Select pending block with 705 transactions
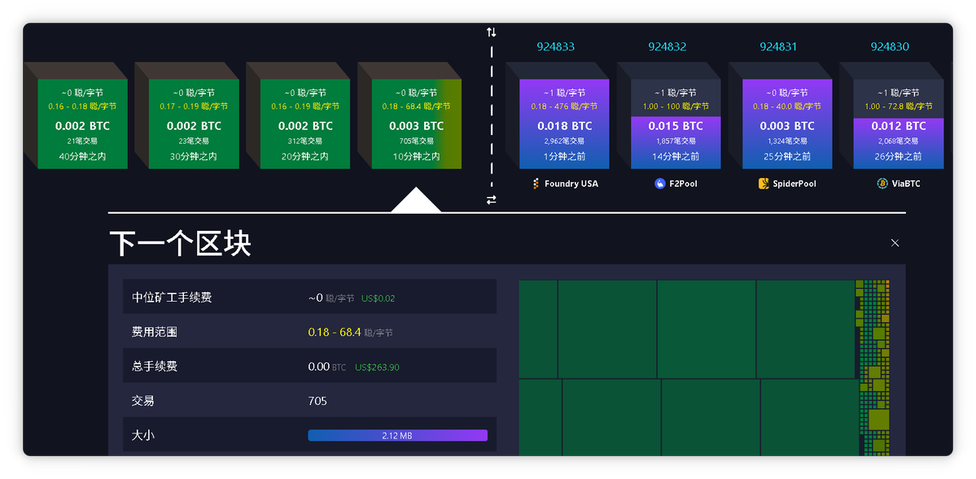This screenshot has height=479, width=976. [417, 124]
